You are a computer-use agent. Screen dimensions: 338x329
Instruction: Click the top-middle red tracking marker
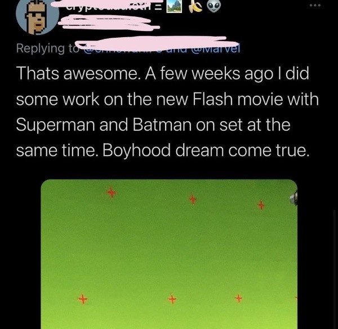193,199
